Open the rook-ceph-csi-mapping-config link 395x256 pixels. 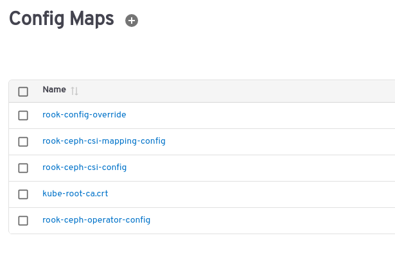click(104, 141)
